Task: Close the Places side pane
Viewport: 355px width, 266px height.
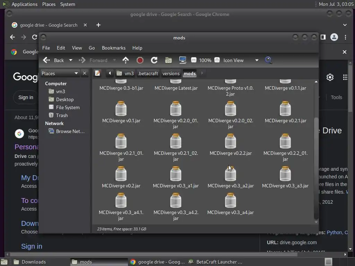Action: [85, 73]
